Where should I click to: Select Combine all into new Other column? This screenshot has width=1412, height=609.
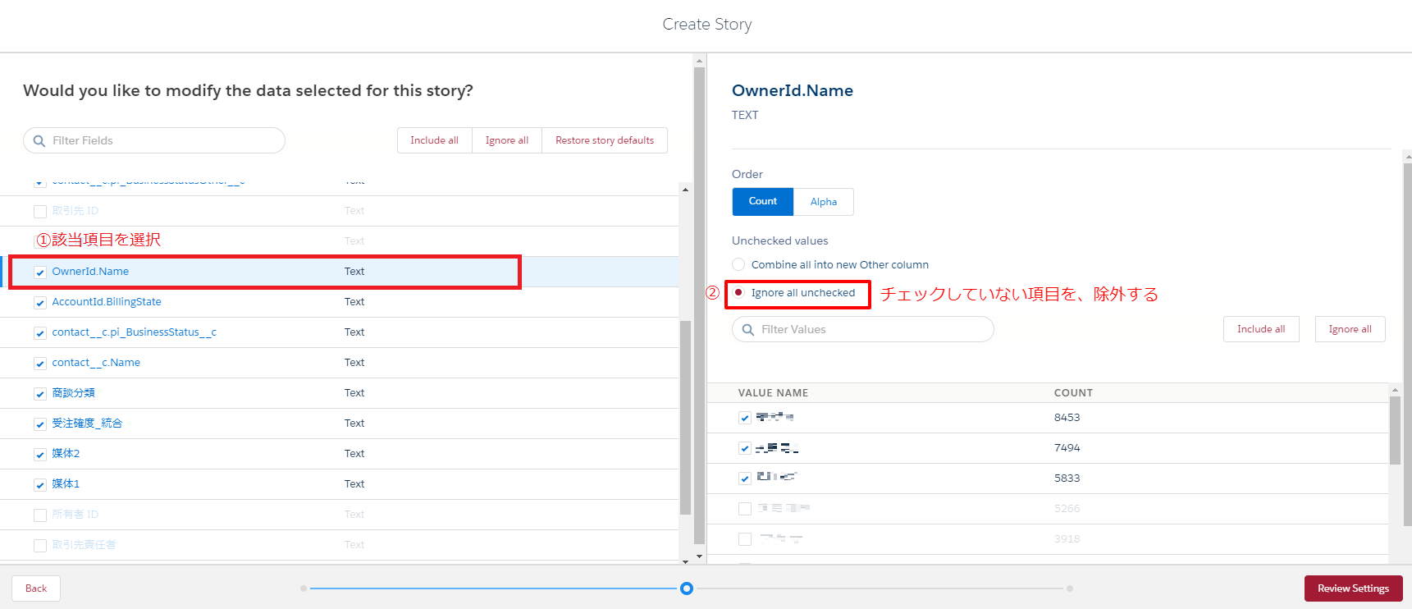tap(738, 264)
